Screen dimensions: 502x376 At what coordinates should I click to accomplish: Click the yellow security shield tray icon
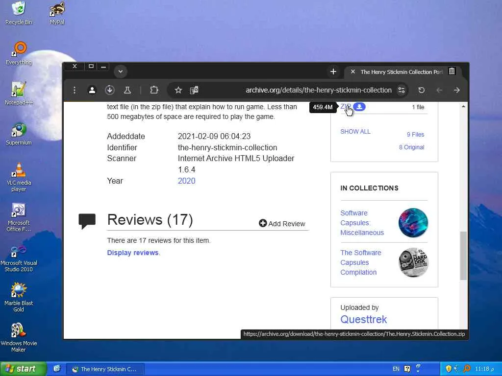[448, 369]
